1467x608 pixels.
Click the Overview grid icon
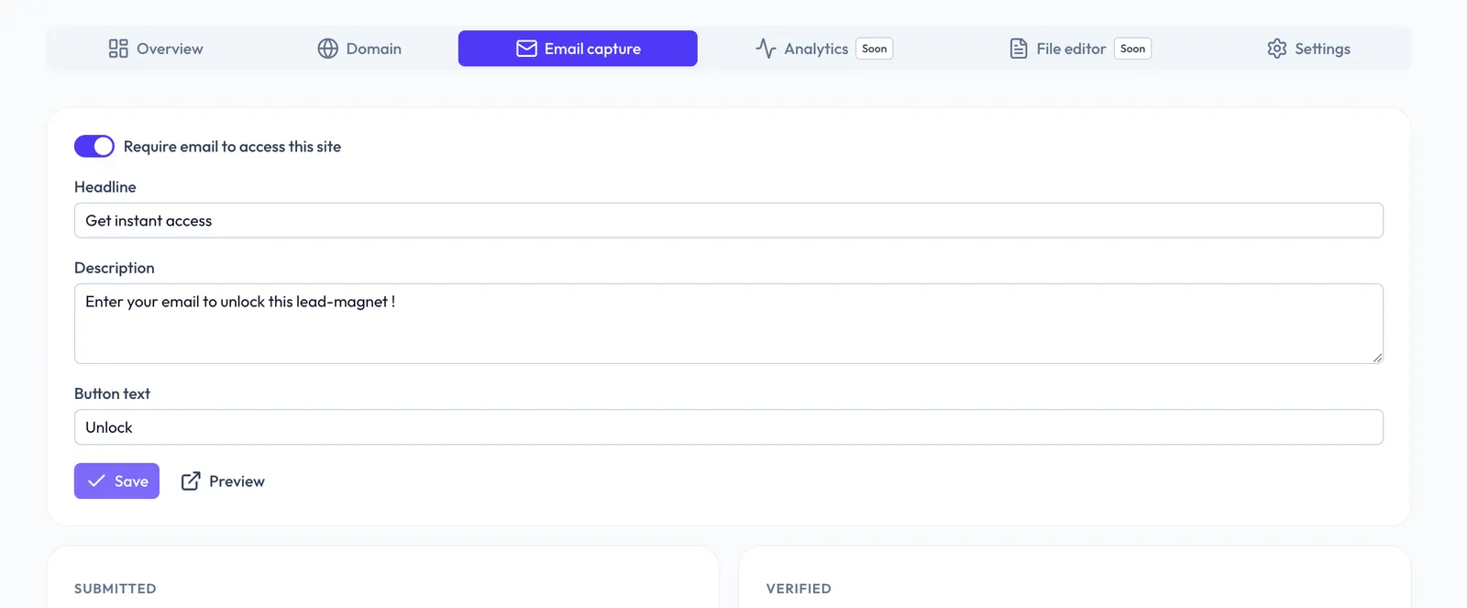pos(118,49)
